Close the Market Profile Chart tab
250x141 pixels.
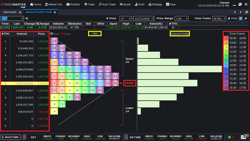[55, 12]
